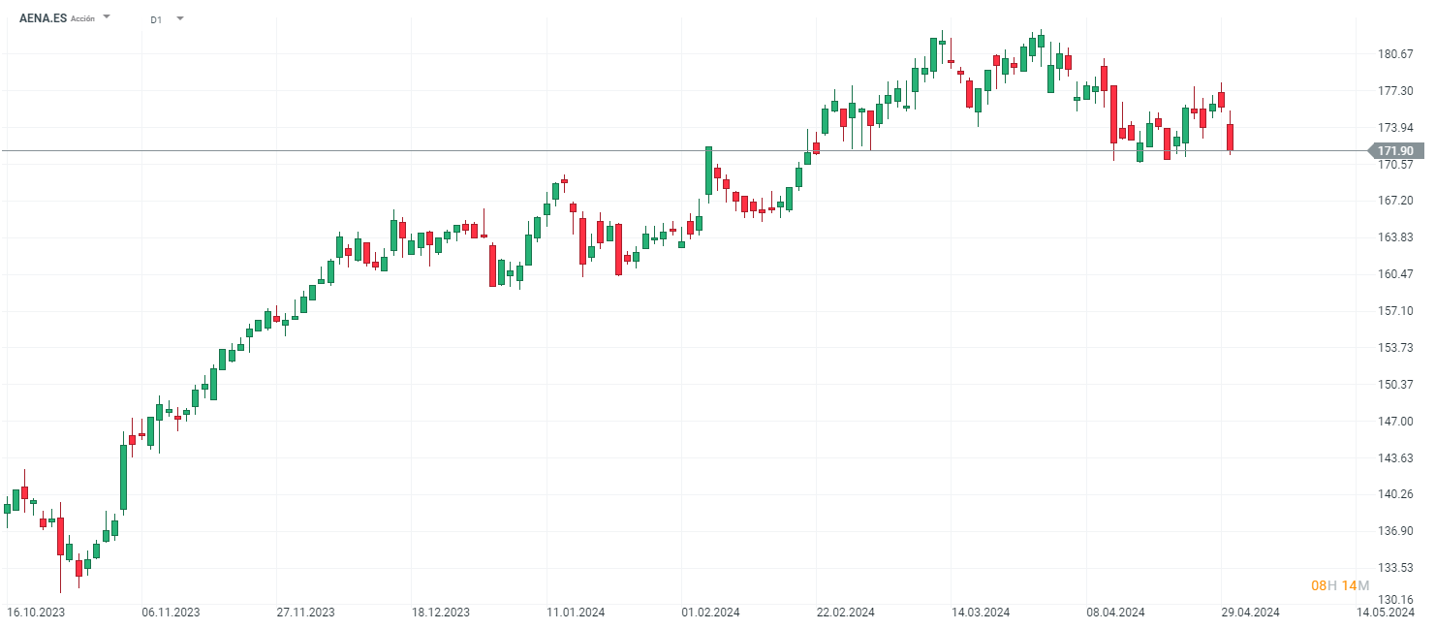Select the horizontal current price line
1436x629 pixels.
coord(581,150)
